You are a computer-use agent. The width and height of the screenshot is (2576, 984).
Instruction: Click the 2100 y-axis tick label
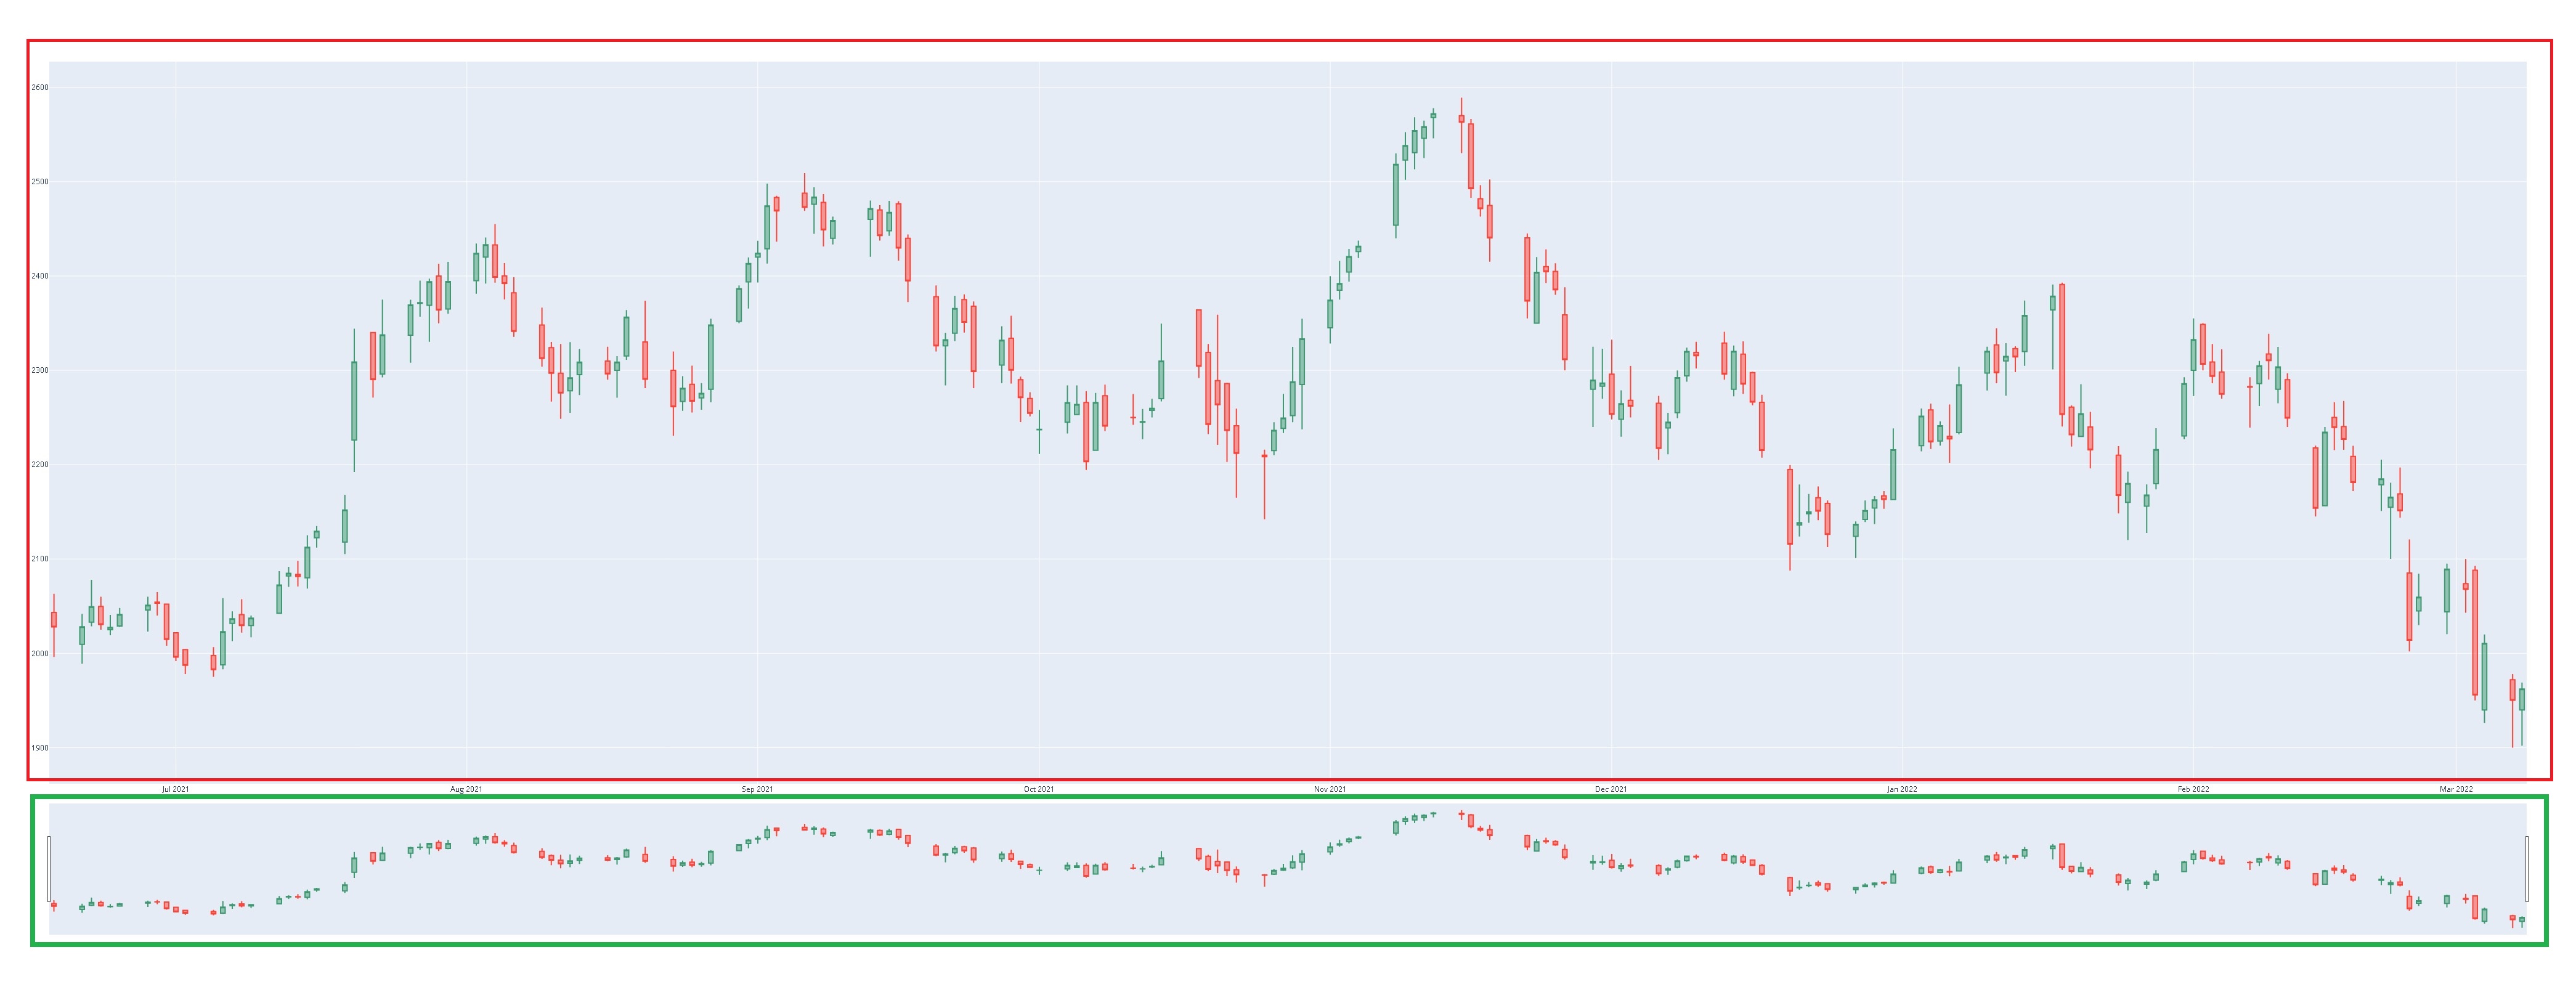point(40,559)
